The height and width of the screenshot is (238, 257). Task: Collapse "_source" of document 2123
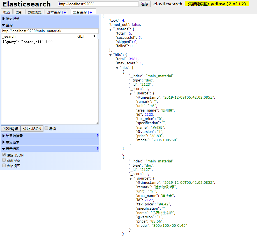131,94
